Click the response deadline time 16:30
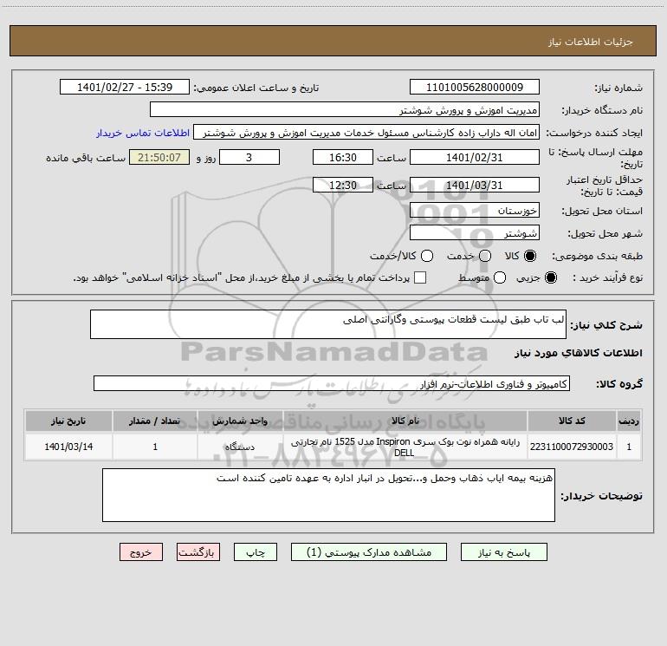Image resolution: width=667 pixels, height=646 pixels. [x=343, y=157]
